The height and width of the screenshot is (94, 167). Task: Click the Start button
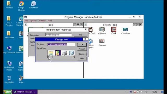pyautogui.click(x=8, y=92)
